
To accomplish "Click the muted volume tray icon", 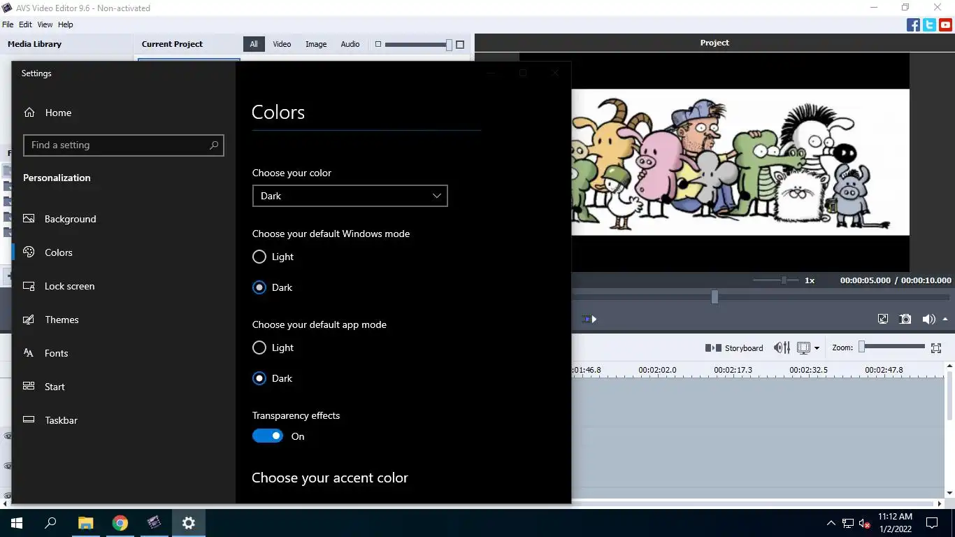I will 865,522.
